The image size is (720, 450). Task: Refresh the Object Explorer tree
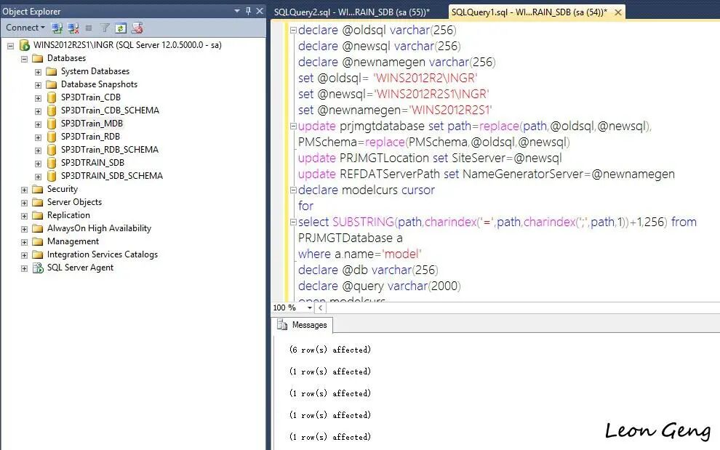click(x=120, y=28)
